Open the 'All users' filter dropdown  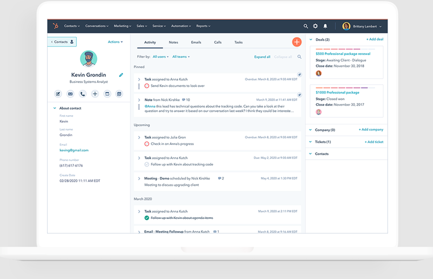(x=161, y=57)
